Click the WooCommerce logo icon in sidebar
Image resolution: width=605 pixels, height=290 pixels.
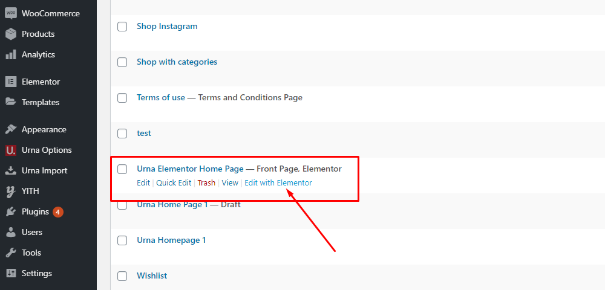click(x=11, y=13)
